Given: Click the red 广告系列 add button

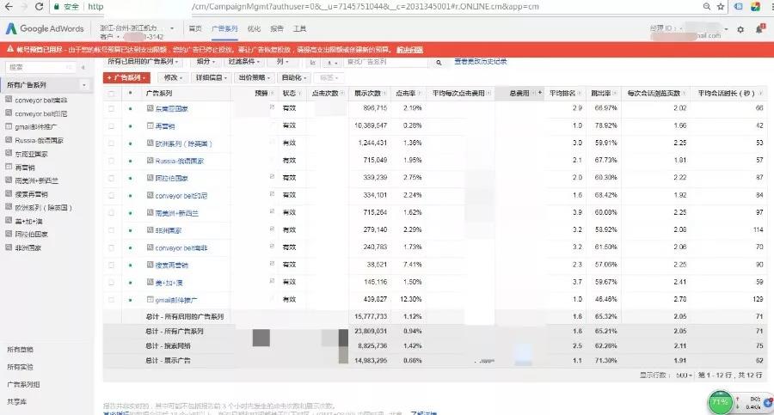Looking at the screenshot, I should pyautogui.click(x=126, y=77).
